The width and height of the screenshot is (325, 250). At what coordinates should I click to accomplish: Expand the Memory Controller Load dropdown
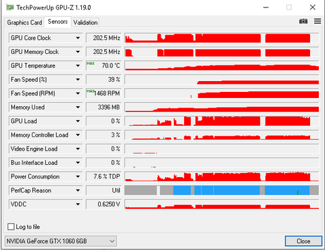tap(46, 135)
